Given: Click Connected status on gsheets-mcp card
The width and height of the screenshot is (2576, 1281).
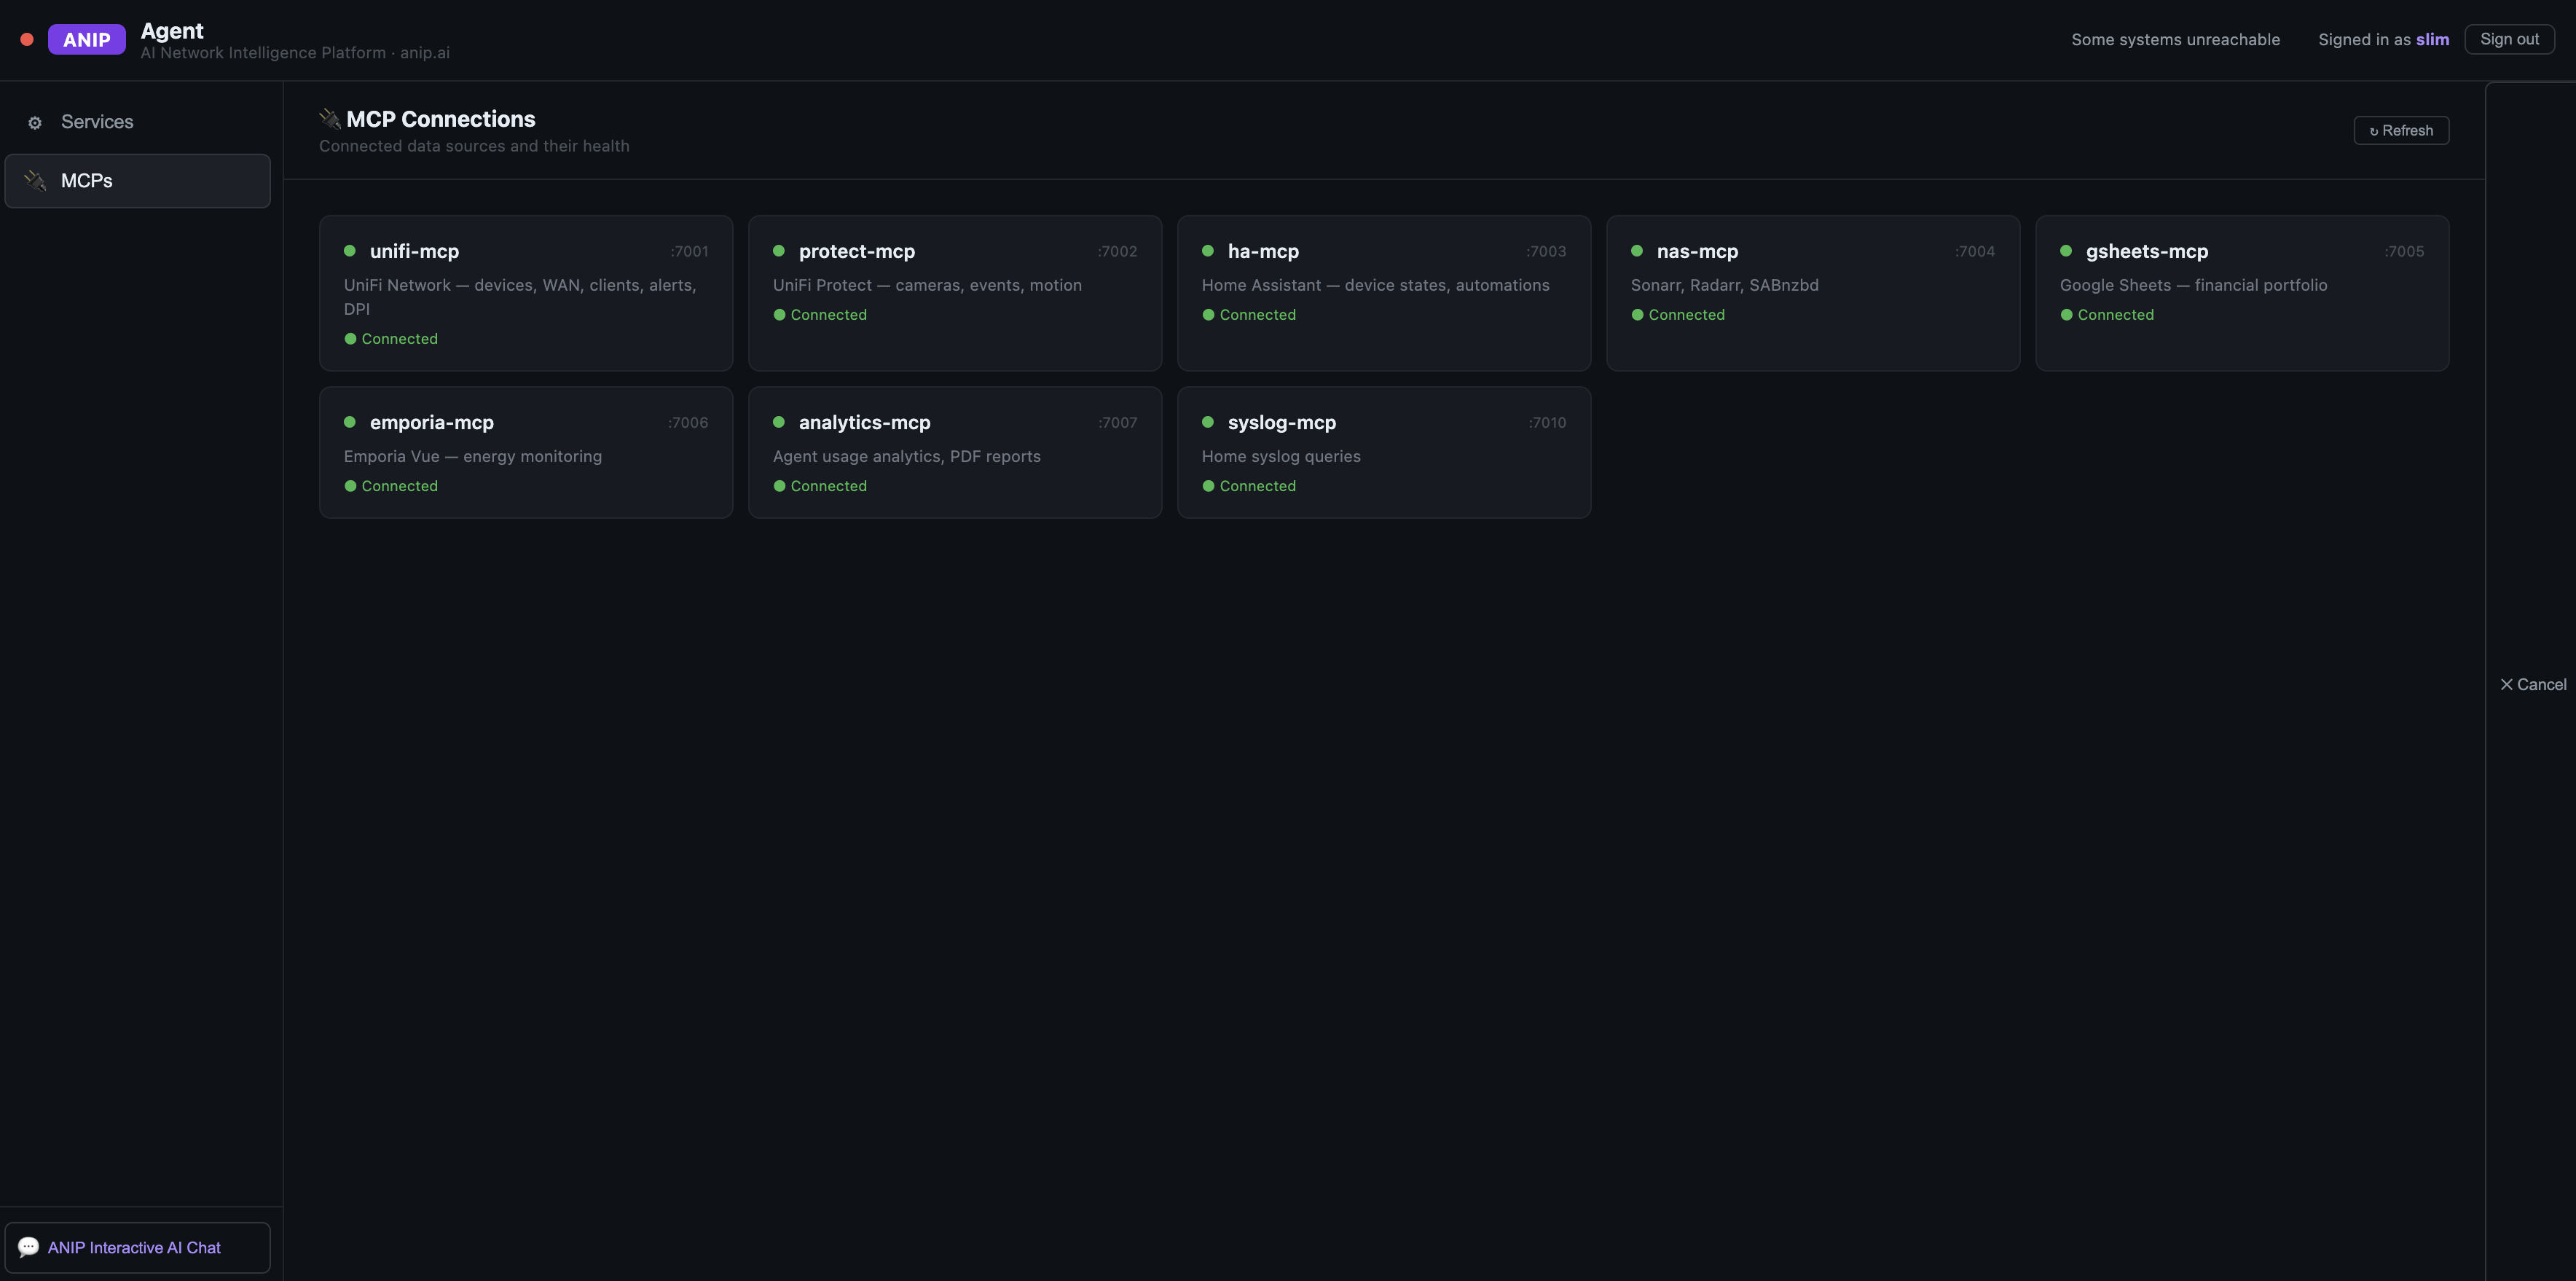Looking at the screenshot, I should (2107, 314).
